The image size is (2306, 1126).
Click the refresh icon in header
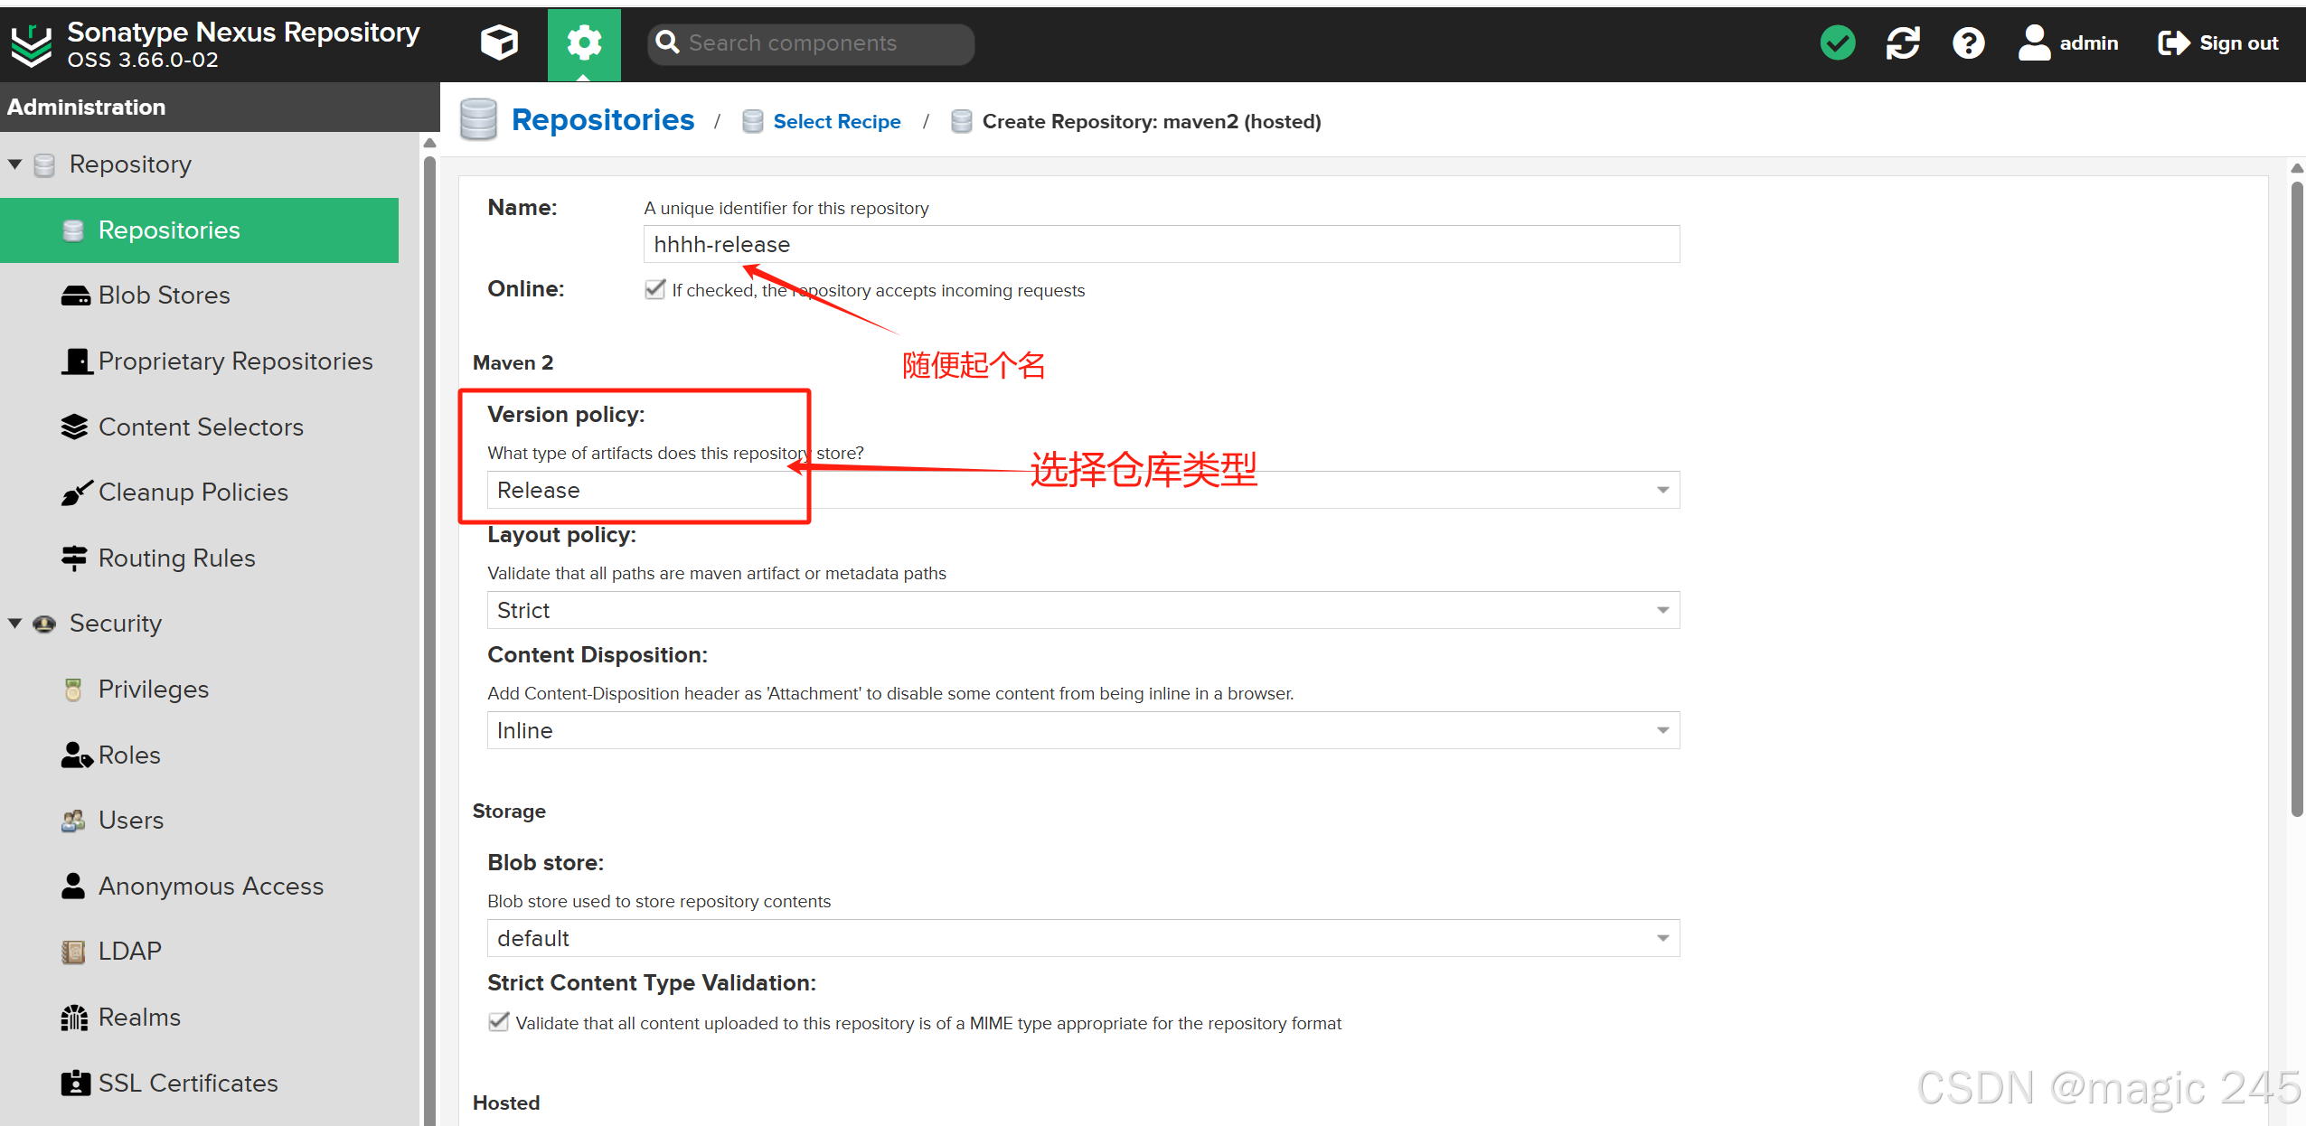click(x=1903, y=42)
